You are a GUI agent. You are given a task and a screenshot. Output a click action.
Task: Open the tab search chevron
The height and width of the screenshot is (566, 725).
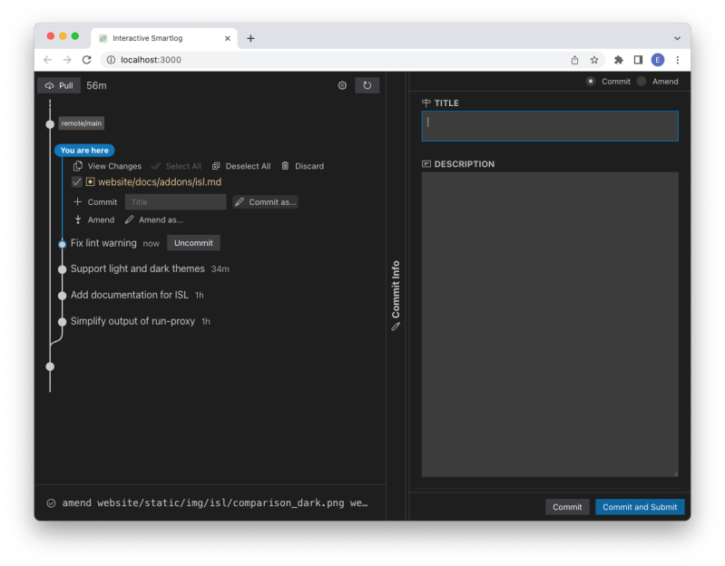[x=677, y=38]
